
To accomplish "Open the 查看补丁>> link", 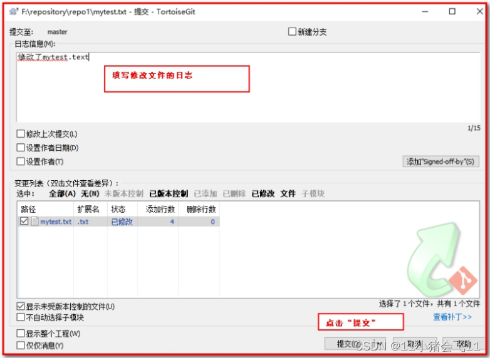I will [x=452, y=317].
